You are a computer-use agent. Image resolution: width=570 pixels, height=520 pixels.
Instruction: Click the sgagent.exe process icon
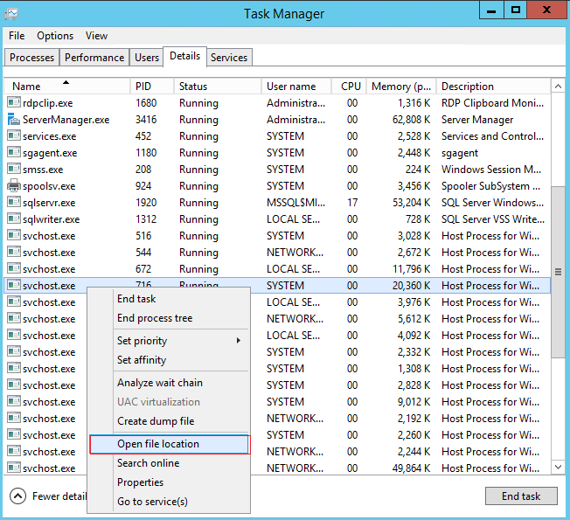pos(13,153)
